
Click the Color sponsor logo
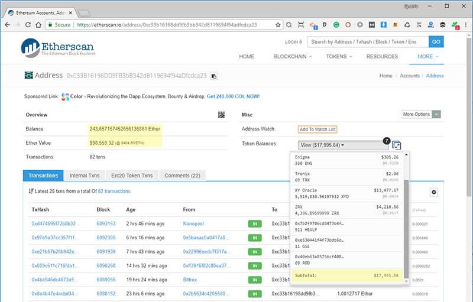[x=65, y=97]
